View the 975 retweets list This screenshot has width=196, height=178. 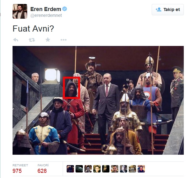20,169
